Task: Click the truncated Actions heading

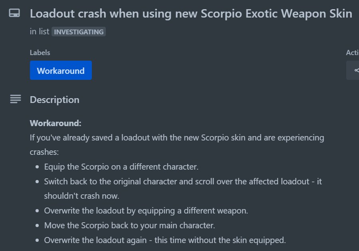Action: [352, 53]
